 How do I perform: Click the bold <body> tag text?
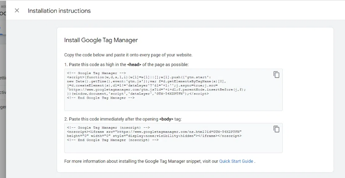(x=166, y=119)
